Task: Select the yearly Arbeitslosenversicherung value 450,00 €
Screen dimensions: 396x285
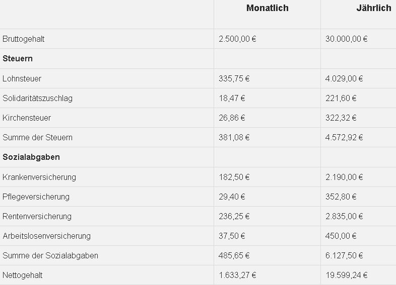Action: 341,236
